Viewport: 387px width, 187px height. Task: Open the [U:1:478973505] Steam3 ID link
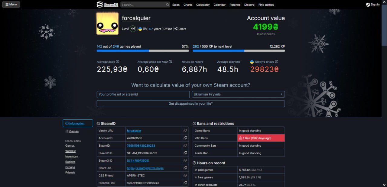(x=138, y=160)
